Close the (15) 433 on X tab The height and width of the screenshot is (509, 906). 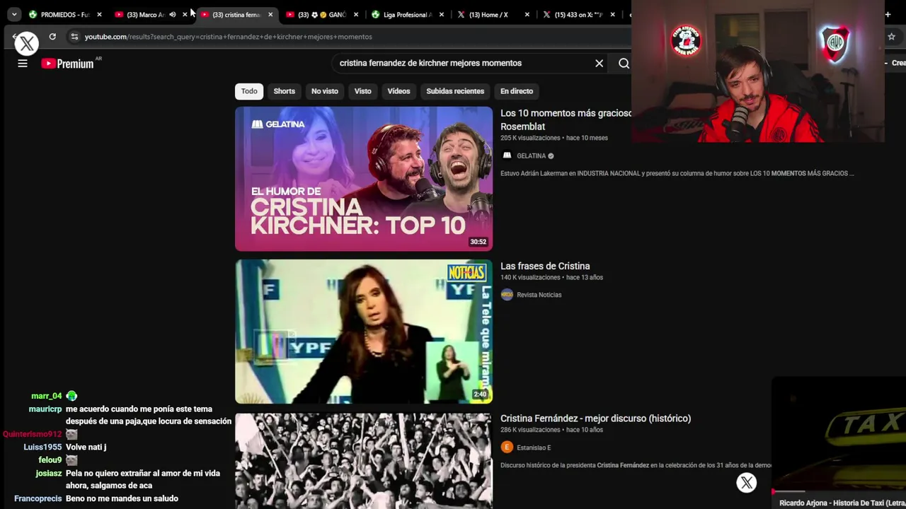pyautogui.click(x=613, y=14)
